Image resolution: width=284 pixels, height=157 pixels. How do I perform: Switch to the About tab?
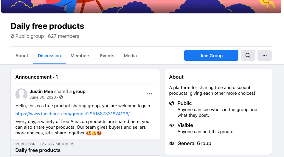pos(22,56)
